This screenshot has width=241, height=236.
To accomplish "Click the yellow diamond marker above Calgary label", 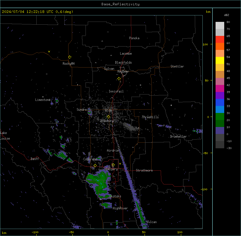I will pyautogui.click(x=113, y=165).
